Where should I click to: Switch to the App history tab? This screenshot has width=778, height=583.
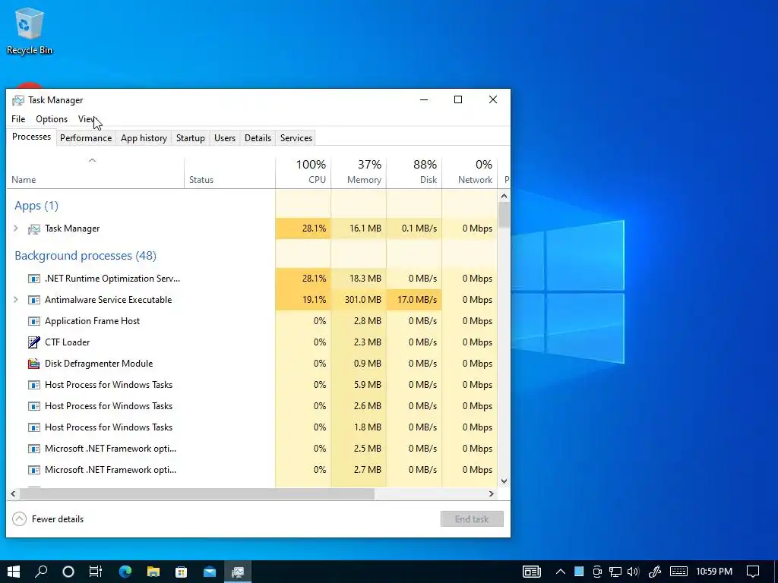pos(144,138)
